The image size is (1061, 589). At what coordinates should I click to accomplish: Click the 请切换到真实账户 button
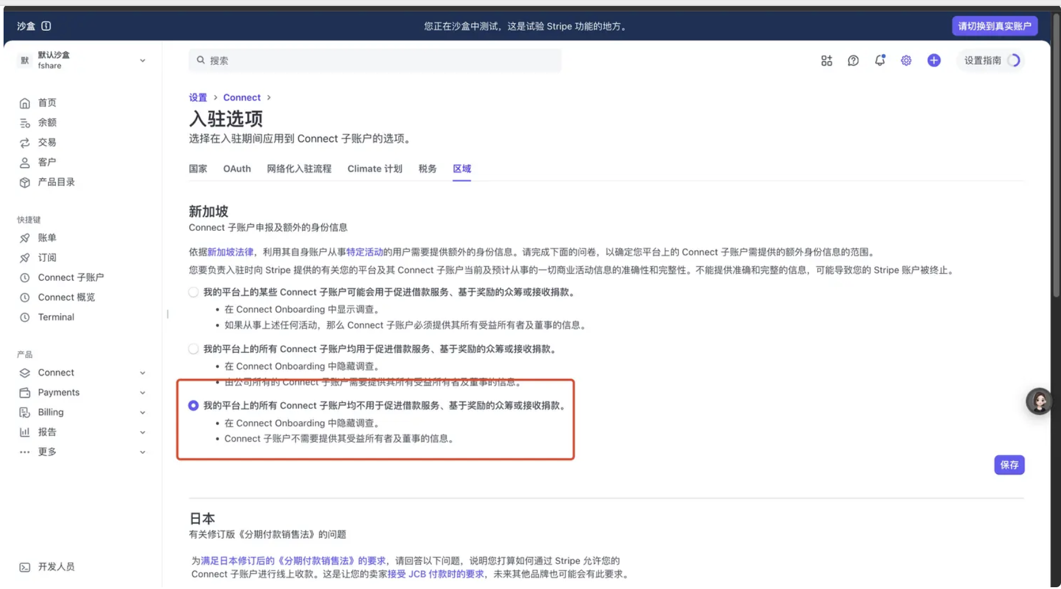coord(995,26)
